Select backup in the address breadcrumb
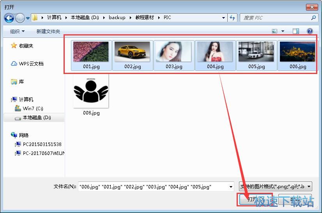 coord(117,18)
